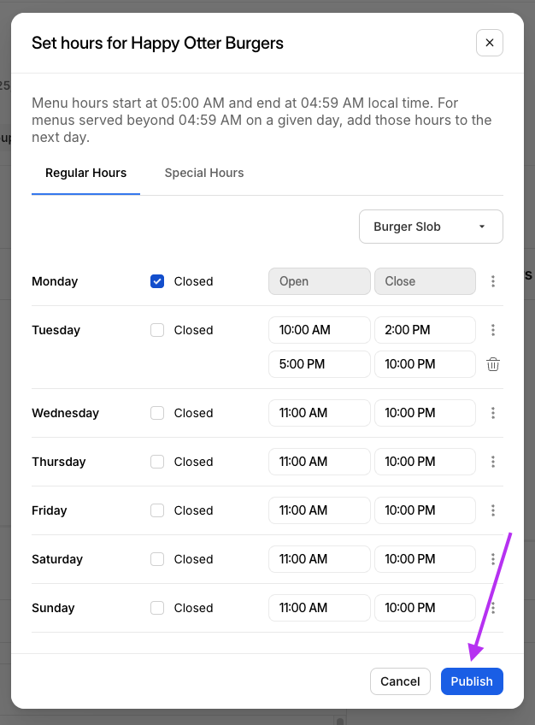Open Sunday's three-dot options menu
The height and width of the screenshot is (725, 535).
pos(493,608)
